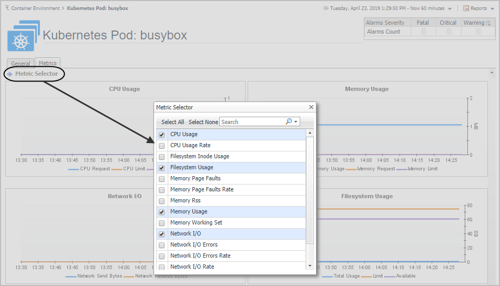Close the Metric Selector dialog
The width and height of the screenshot is (500, 286).
click(311, 107)
